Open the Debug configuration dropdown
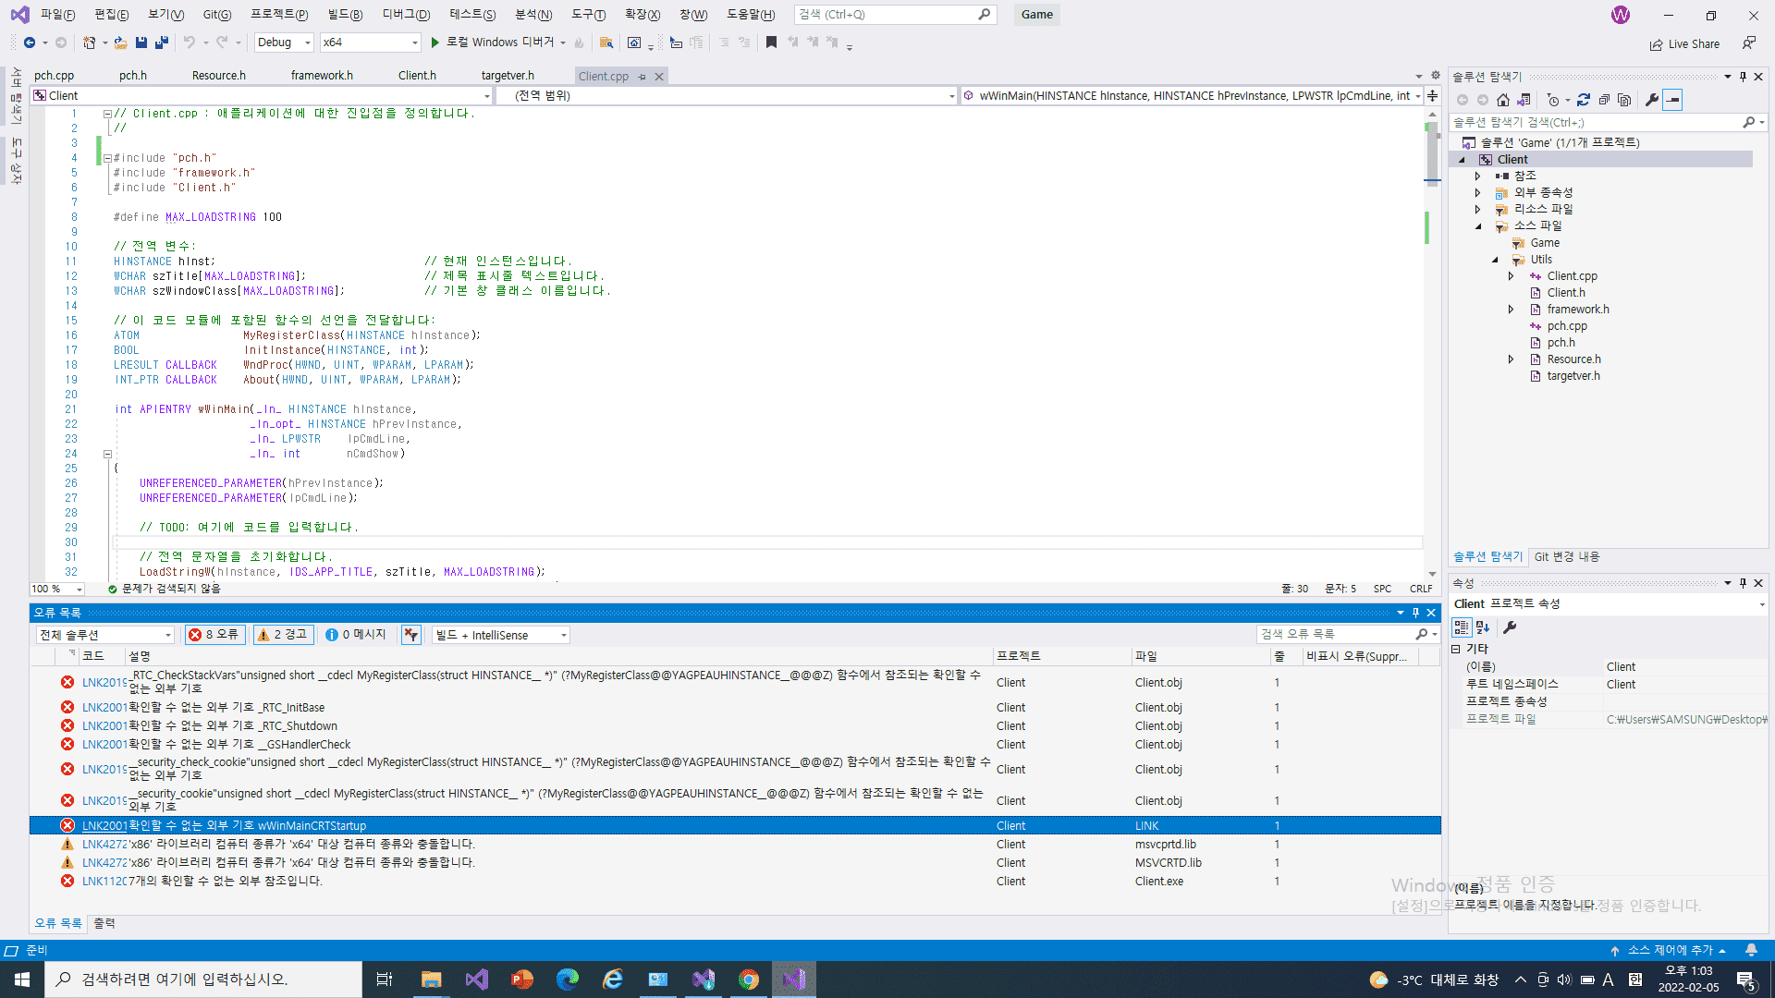Image resolution: width=1775 pixels, height=998 pixels. click(284, 43)
